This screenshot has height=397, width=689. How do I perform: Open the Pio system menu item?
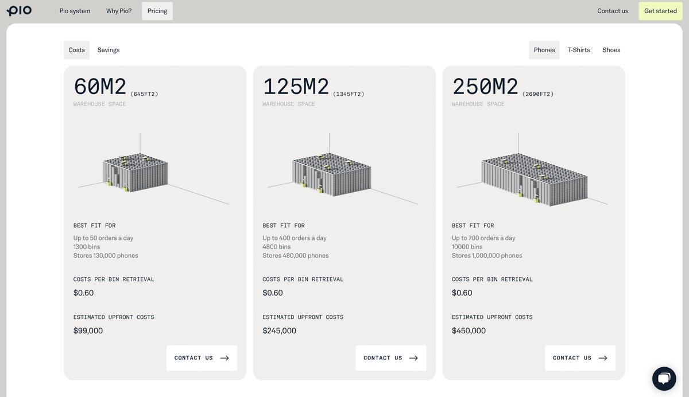pyautogui.click(x=75, y=11)
